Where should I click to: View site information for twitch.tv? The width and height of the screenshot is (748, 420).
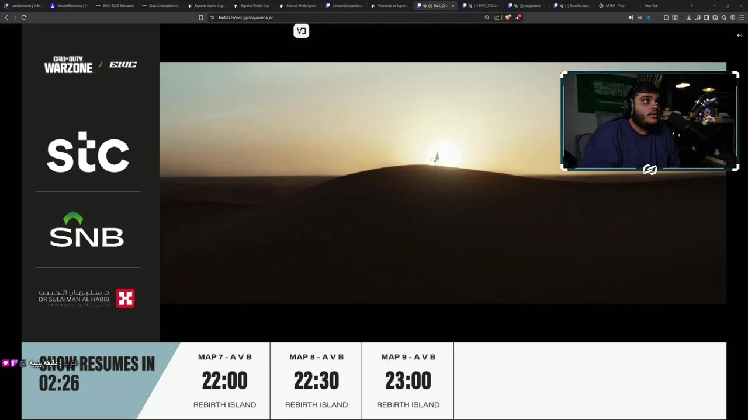[212, 17]
